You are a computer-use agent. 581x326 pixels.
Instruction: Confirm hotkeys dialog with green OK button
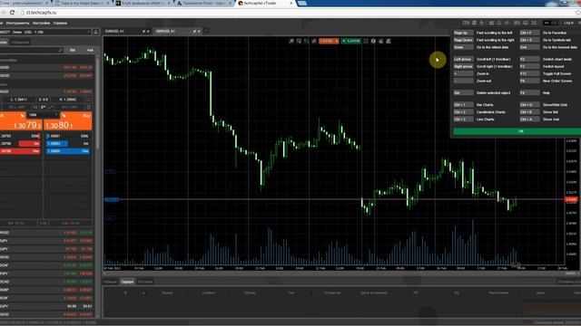(518, 131)
